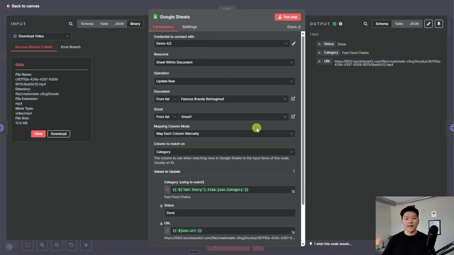Click the red View button
454x255 pixels.
[x=38, y=134]
